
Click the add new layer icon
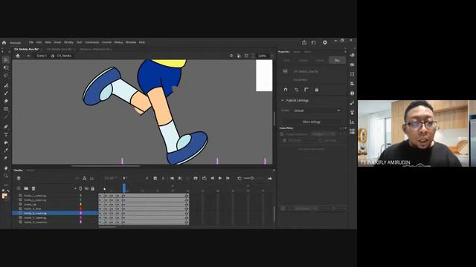tap(19, 188)
